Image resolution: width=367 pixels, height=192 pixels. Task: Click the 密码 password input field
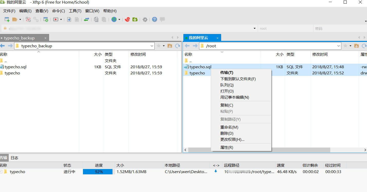pyautogui.click(x=339, y=28)
